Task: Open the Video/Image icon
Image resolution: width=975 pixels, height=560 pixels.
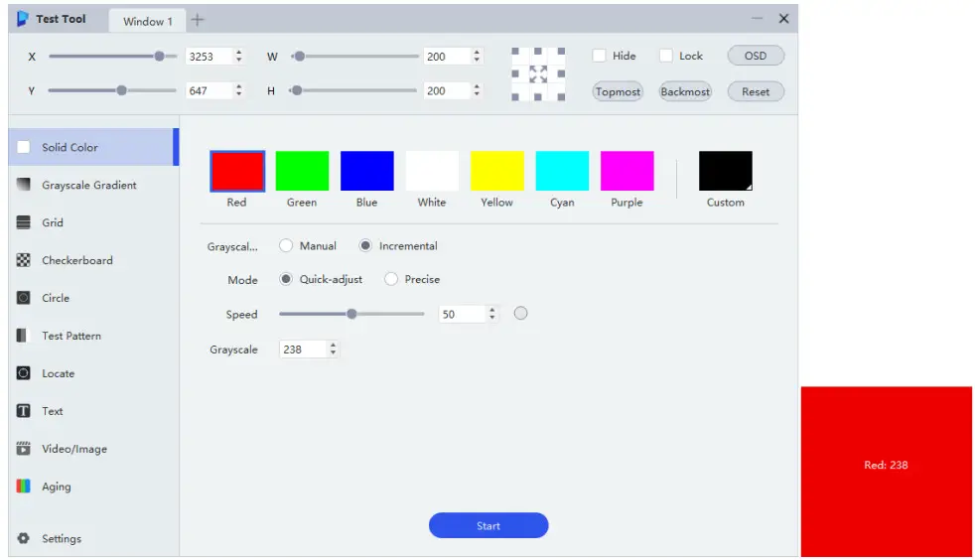Action: click(x=24, y=448)
